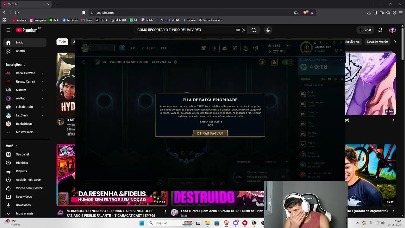
Task: Go back in the browser
Action: (x=4, y=13)
